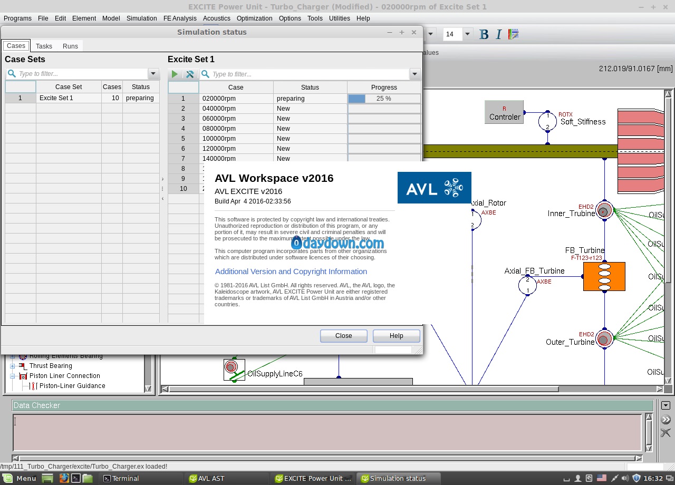This screenshot has height=485, width=675.
Task: Click the Help button in the dialog
Action: pyautogui.click(x=397, y=336)
